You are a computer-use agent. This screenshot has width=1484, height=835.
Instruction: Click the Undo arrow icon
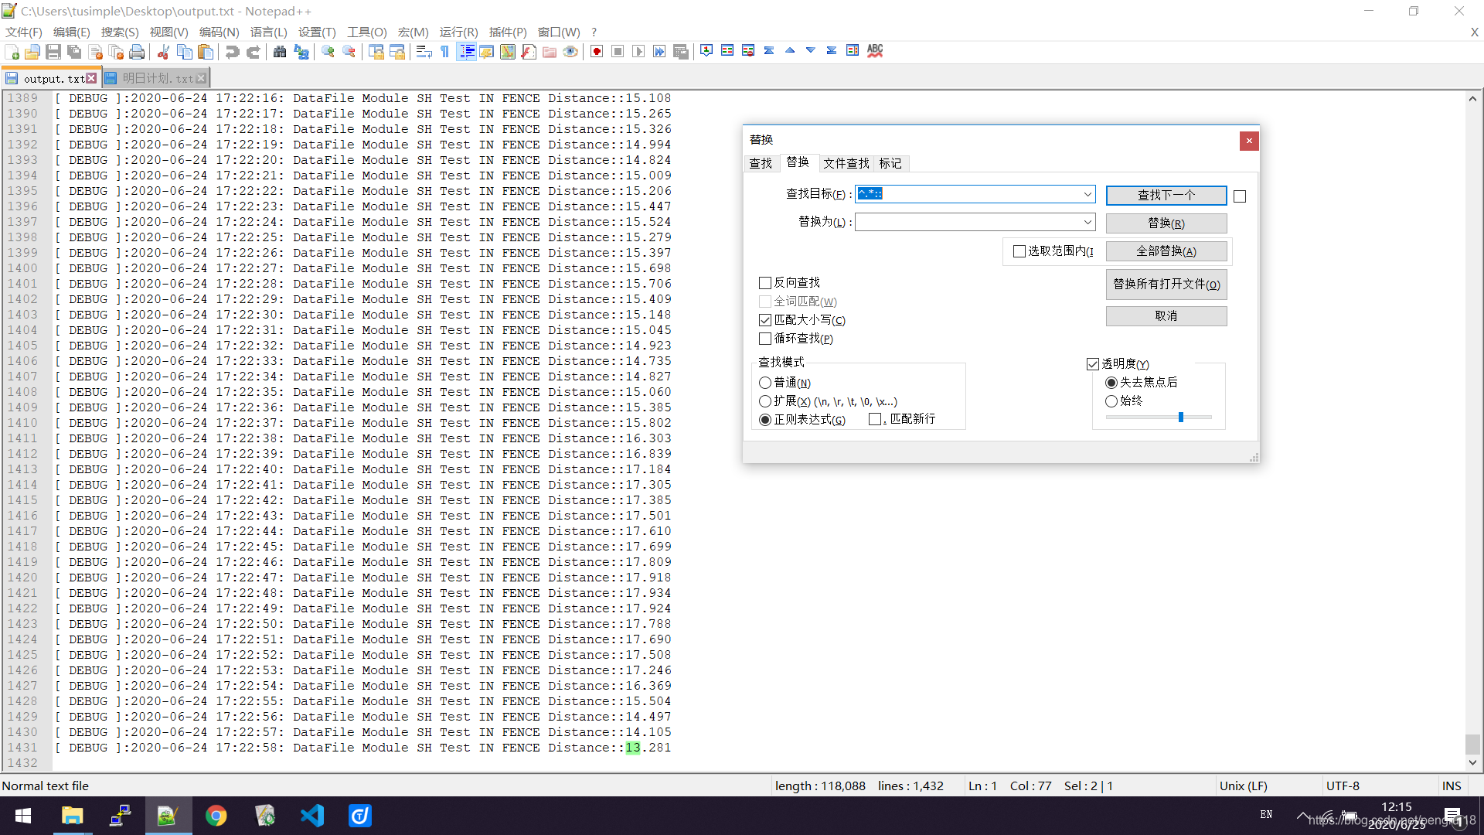tap(232, 52)
